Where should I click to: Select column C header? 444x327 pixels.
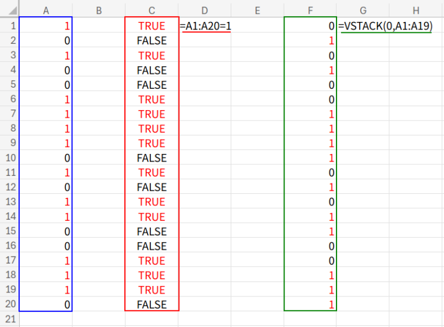pos(151,9)
